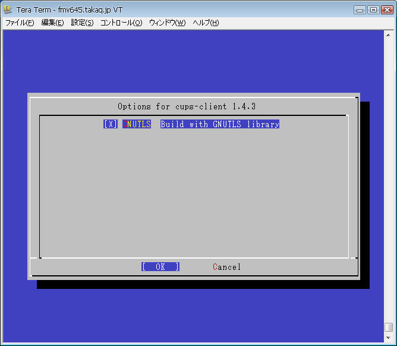Click 'Build with GNUTLS library' description
This screenshot has width=397, height=346.
click(x=220, y=124)
